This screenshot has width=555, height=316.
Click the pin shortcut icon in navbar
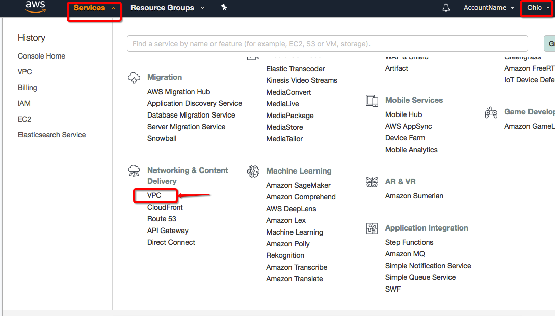pos(224,8)
